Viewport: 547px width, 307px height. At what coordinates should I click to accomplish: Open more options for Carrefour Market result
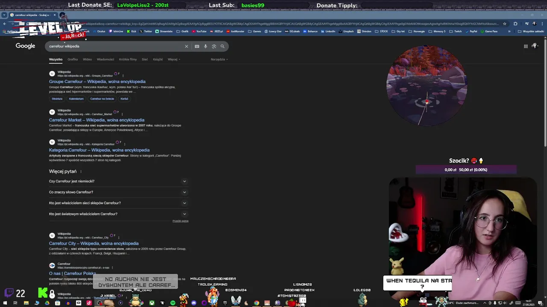[122, 114]
